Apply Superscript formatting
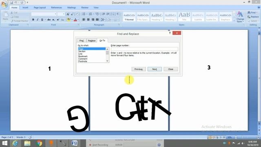 [58, 20]
